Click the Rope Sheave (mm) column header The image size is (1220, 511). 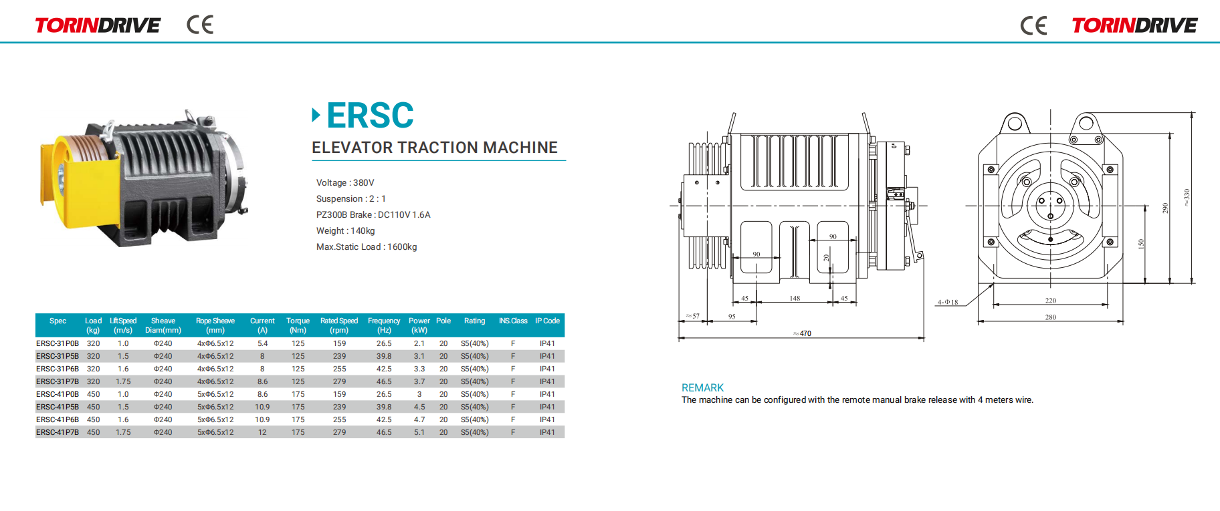tap(215, 325)
